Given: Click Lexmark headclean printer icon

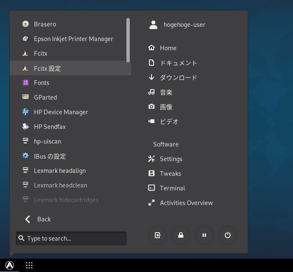Looking at the screenshot, I should (26, 185).
